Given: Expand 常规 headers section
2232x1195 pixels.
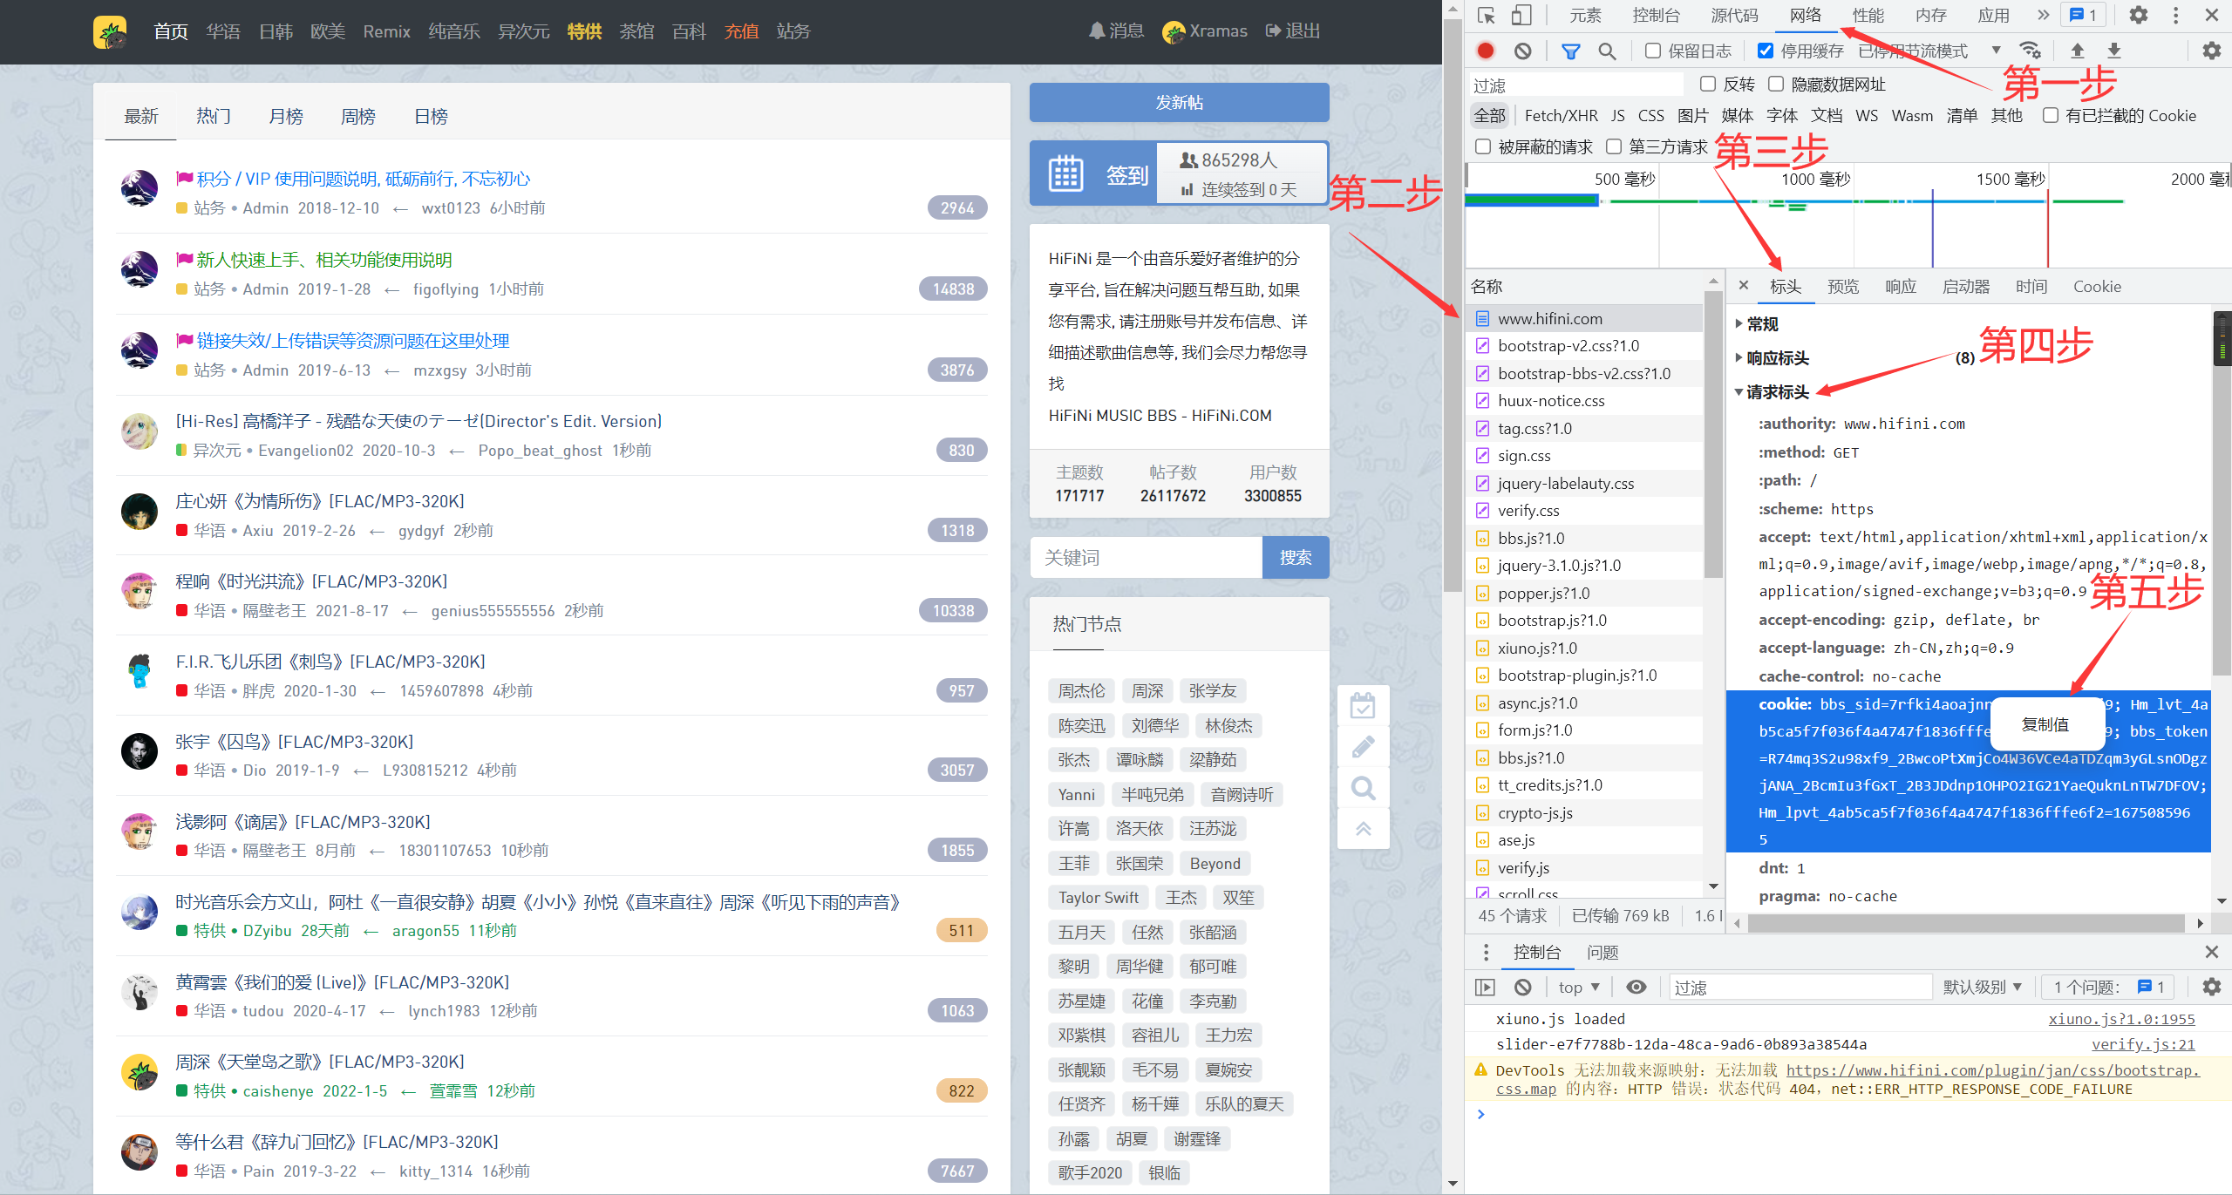Looking at the screenshot, I should click(x=1739, y=324).
